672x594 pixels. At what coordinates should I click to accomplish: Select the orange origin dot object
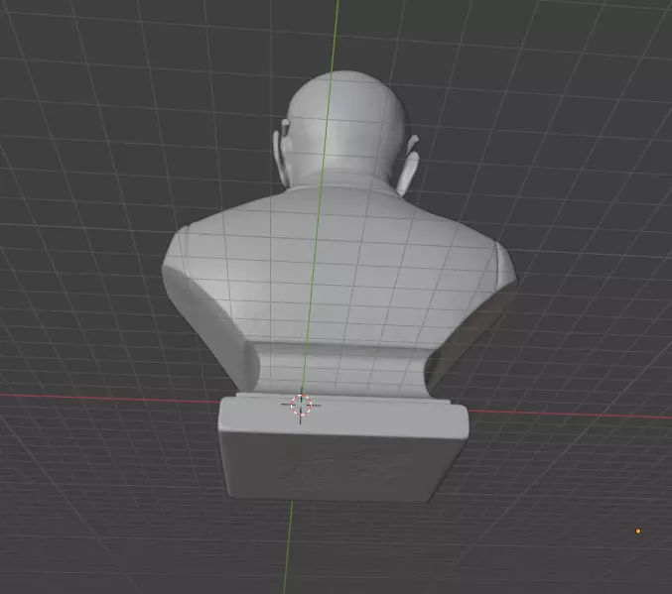(x=638, y=532)
